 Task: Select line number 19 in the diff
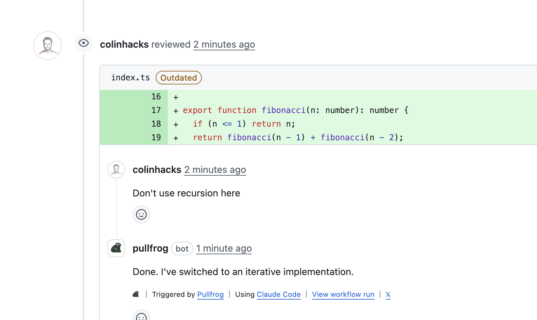156,138
